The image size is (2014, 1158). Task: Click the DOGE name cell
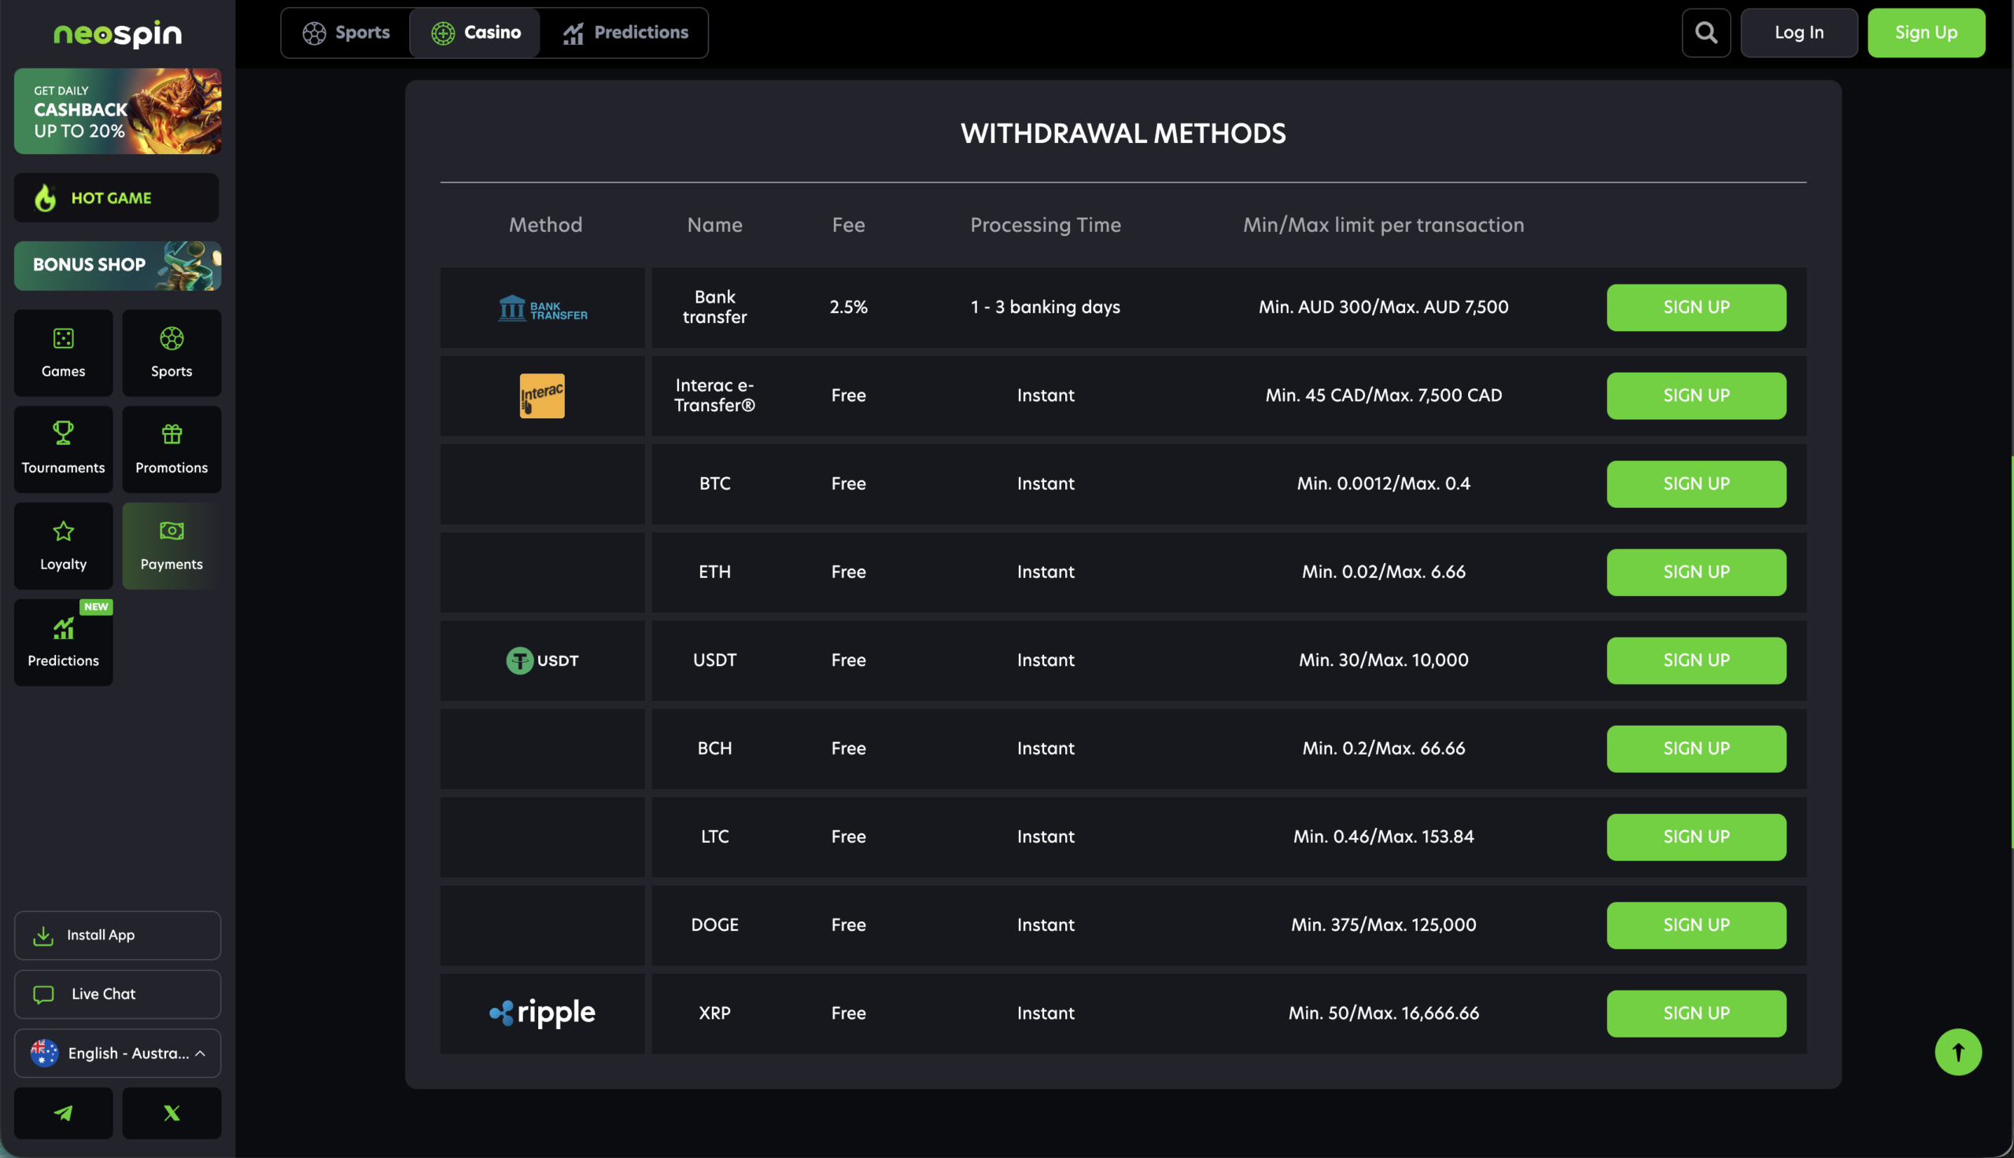pos(714,925)
